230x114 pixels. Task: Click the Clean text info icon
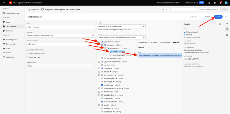39,57
